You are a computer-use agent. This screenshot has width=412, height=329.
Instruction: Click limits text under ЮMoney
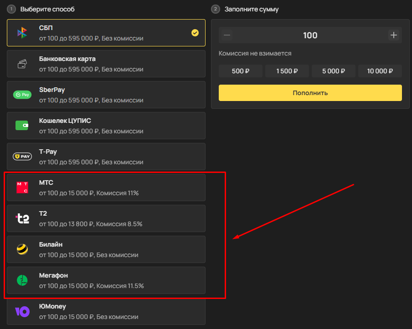[x=88, y=317]
